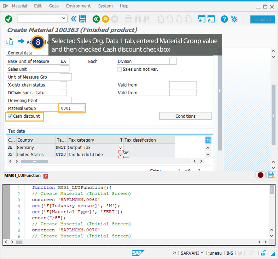Click the script editor horizontal scrollbar thumb

tap(19, 242)
